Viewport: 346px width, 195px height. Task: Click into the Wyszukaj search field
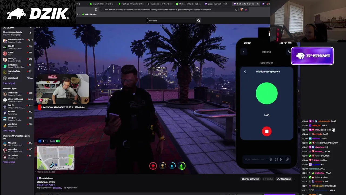tap(171, 21)
